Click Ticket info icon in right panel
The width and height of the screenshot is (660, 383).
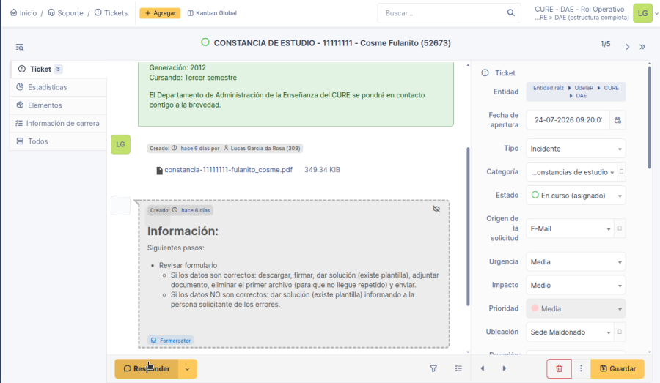[485, 72]
